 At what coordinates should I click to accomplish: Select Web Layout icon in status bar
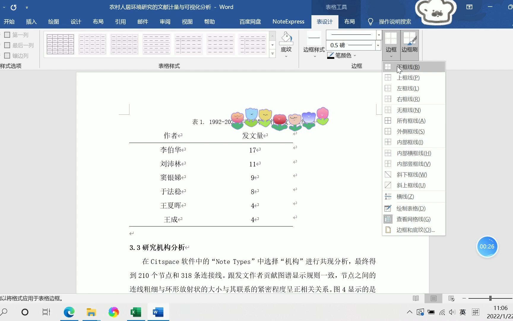[452, 298]
